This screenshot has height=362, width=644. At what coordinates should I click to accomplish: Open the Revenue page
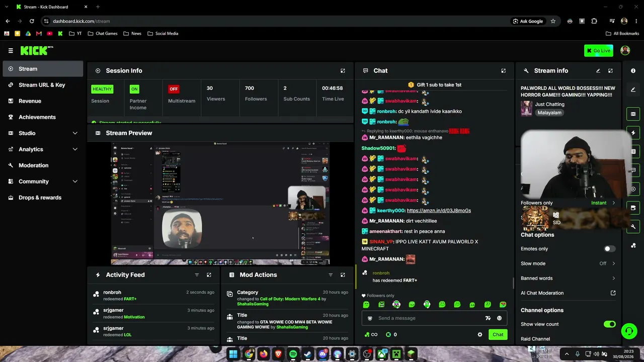[43, 101]
